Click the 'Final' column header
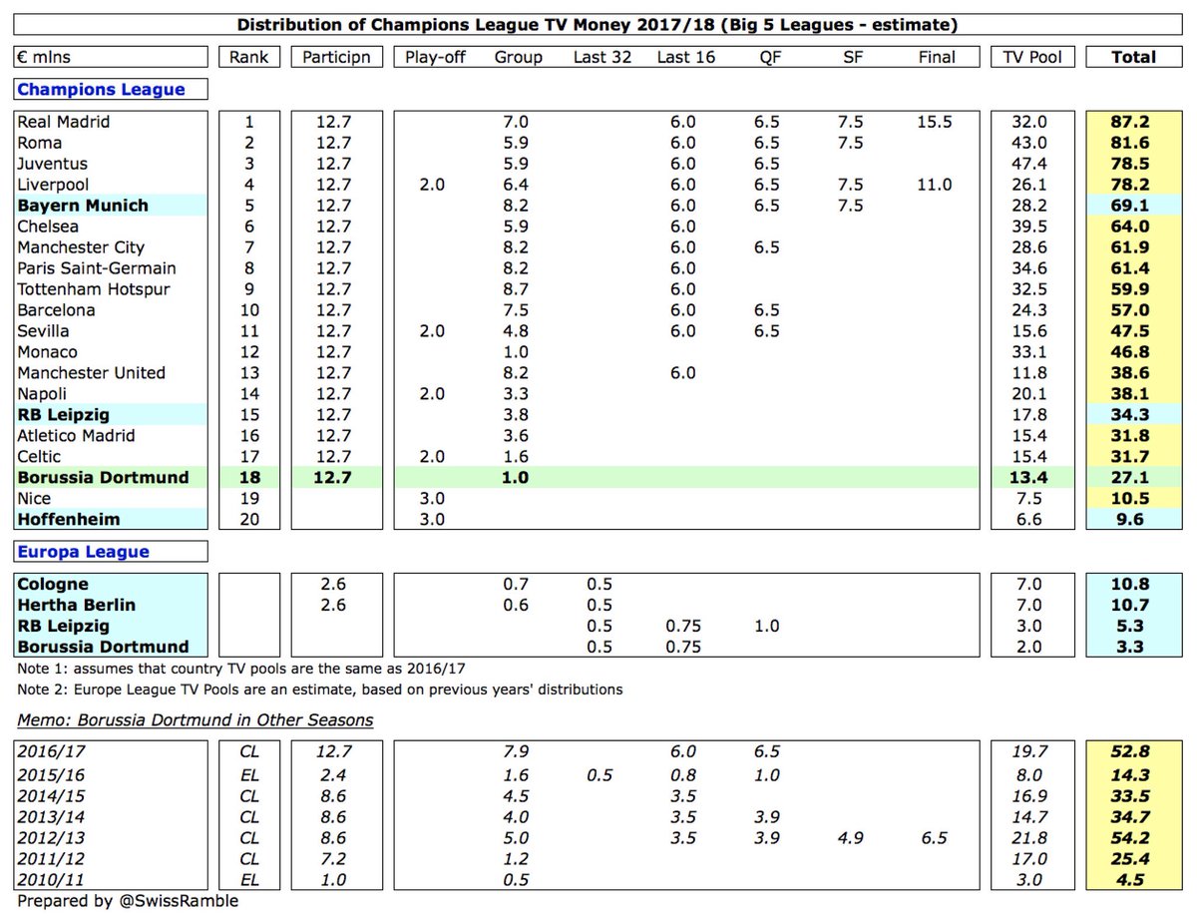 (x=936, y=57)
